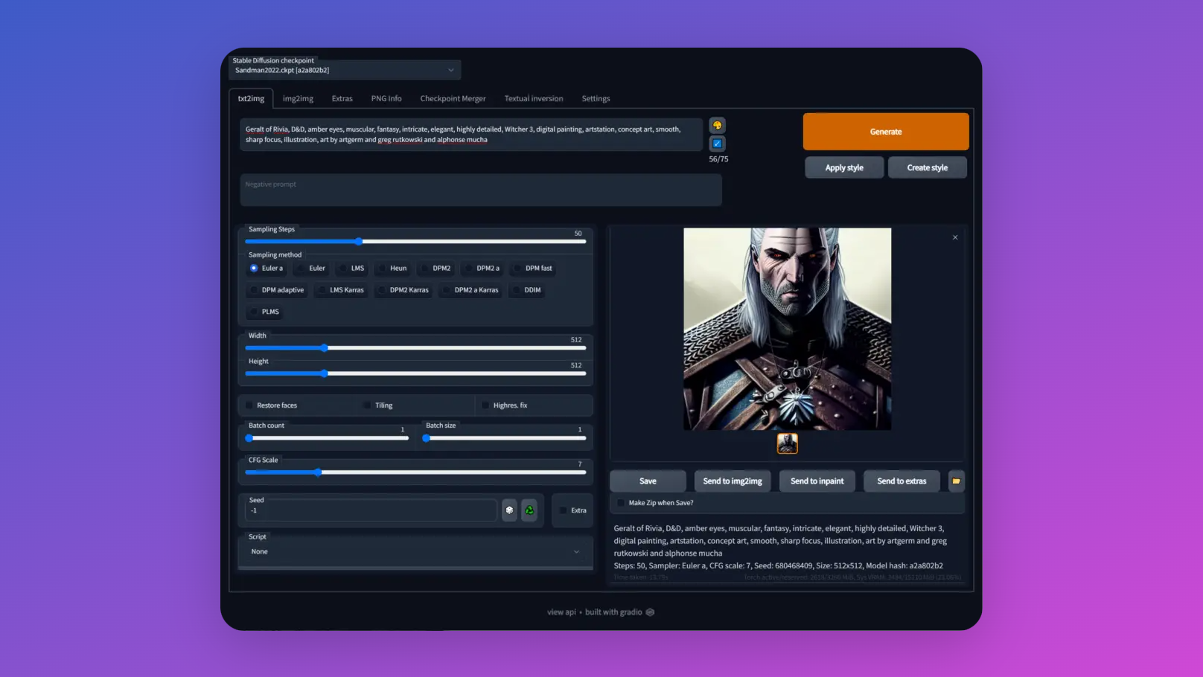Click Send to img2img button
This screenshot has width=1203, height=677.
point(733,481)
